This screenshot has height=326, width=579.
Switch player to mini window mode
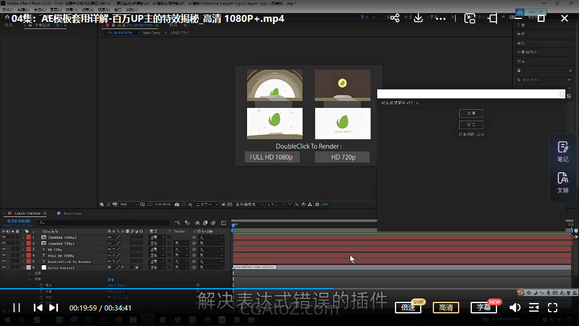pos(470,18)
